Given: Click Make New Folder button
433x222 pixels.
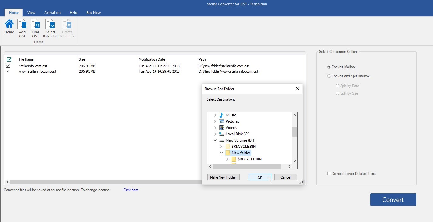Looking at the screenshot, I should (223, 177).
